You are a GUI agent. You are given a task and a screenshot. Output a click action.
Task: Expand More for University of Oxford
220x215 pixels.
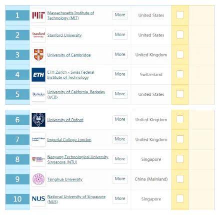[x=120, y=120]
